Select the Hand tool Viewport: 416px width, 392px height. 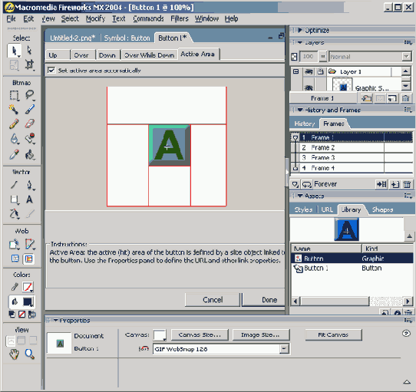click(x=14, y=354)
